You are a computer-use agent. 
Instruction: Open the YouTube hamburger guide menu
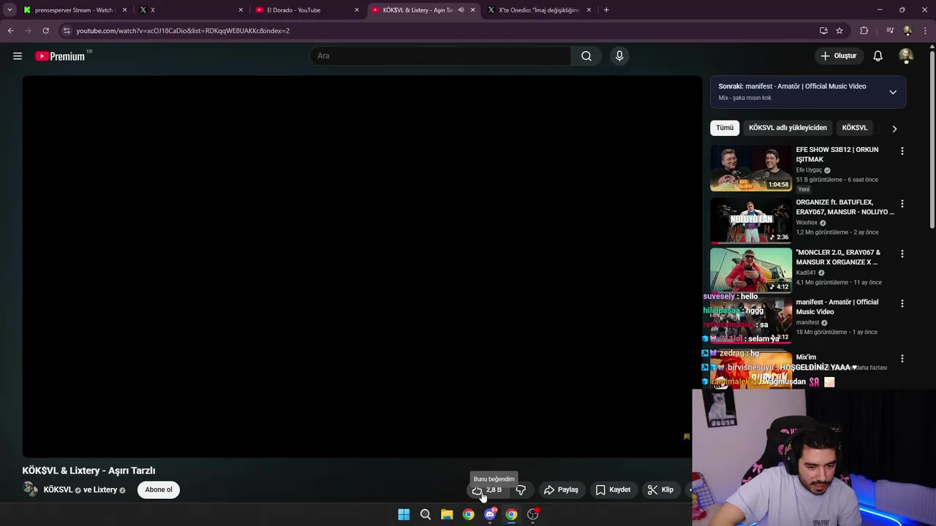pyautogui.click(x=18, y=56)
